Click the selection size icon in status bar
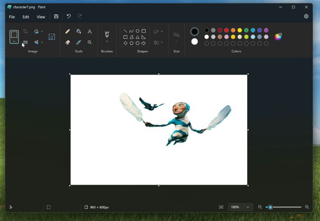This screenshot has width=320, height=221. 49,207
